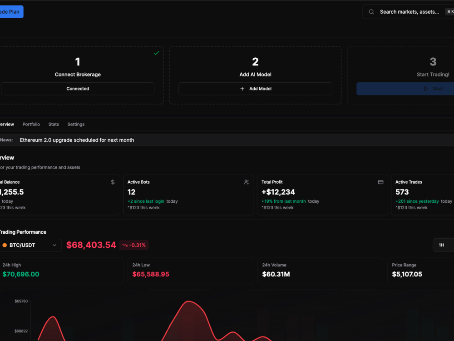Click the $68892 chart axis label
The height and width of the screenshot is (341, 454).
(21, 331)
